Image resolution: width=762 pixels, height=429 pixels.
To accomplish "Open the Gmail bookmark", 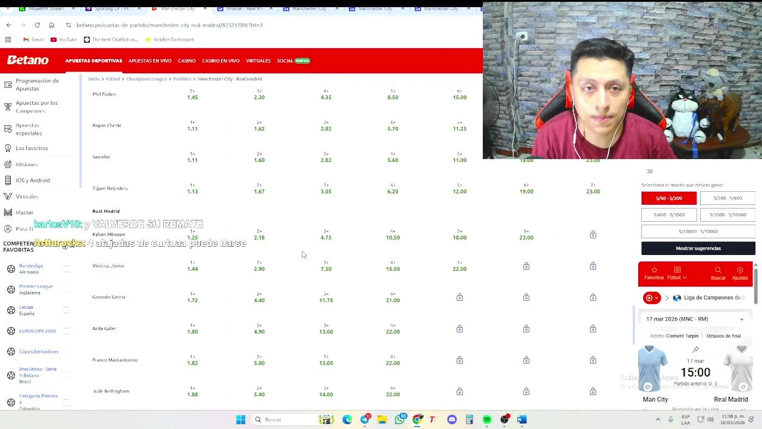I will click(33, 39).
